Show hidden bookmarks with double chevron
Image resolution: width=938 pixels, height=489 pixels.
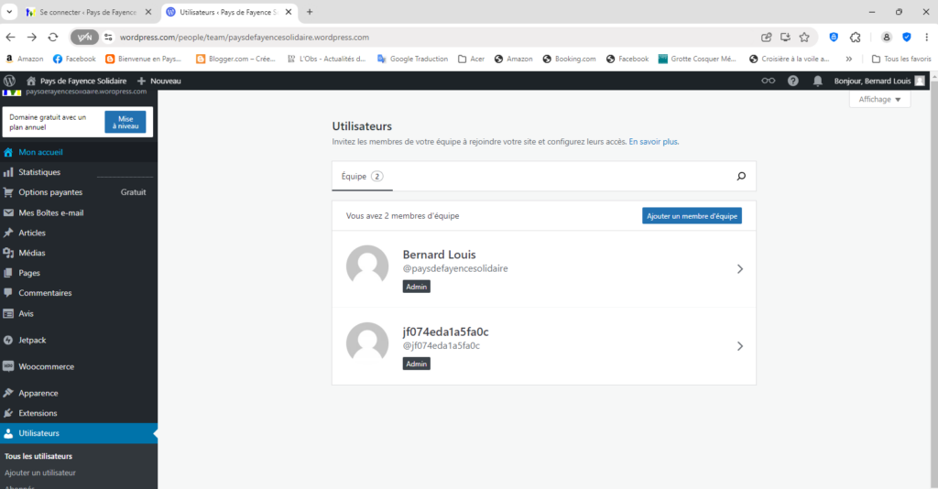(848, 59)
